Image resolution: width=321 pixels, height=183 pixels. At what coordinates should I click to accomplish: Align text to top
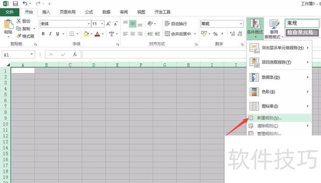pyautogui.click(x=126, y=24)
